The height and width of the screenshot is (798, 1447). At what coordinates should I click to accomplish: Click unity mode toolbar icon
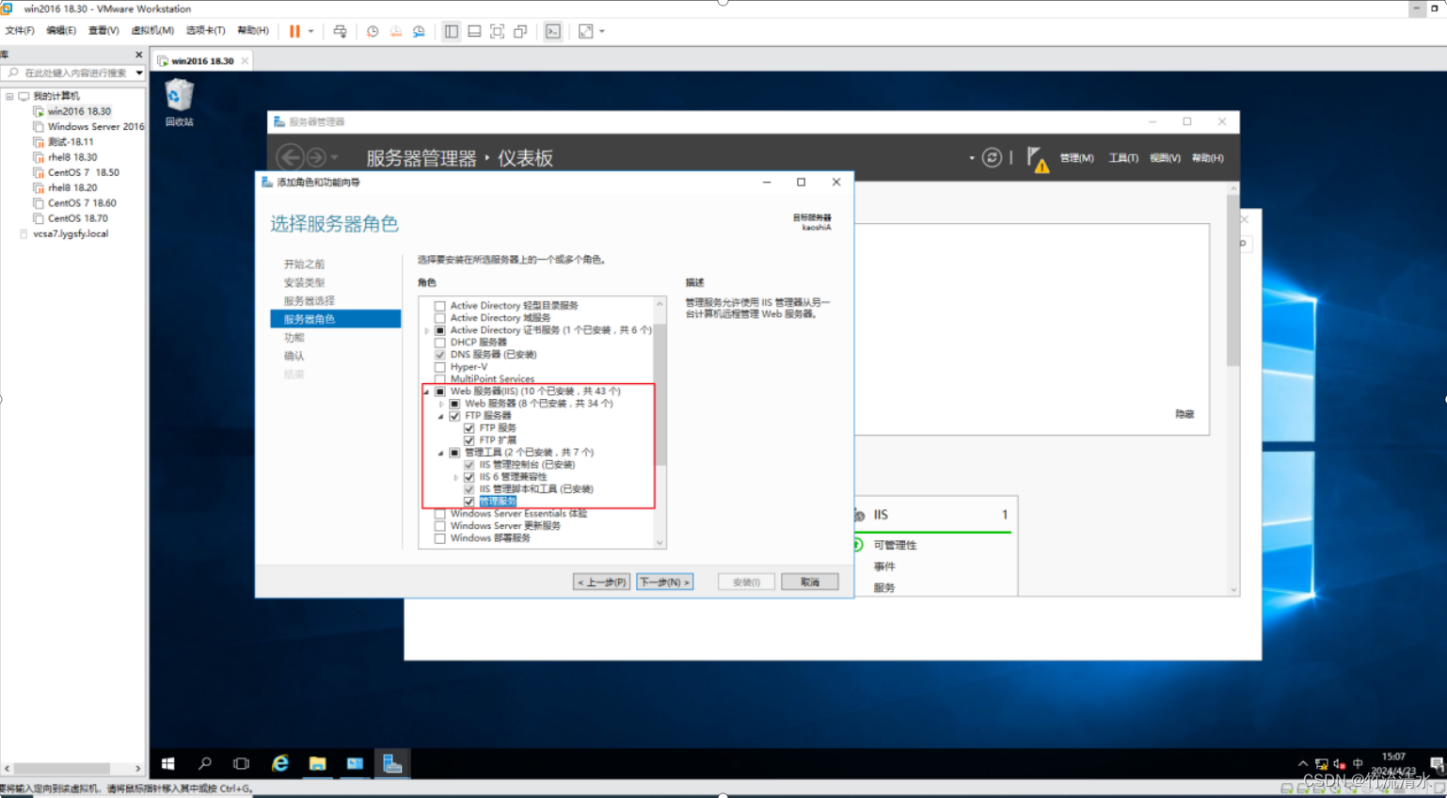click(x=520, y=31)
